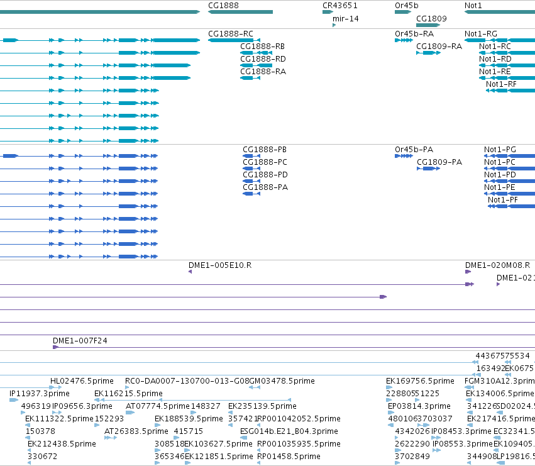Click the DME1-005E10.R clone label
535x466 pixels.
[x=220, y=265]
